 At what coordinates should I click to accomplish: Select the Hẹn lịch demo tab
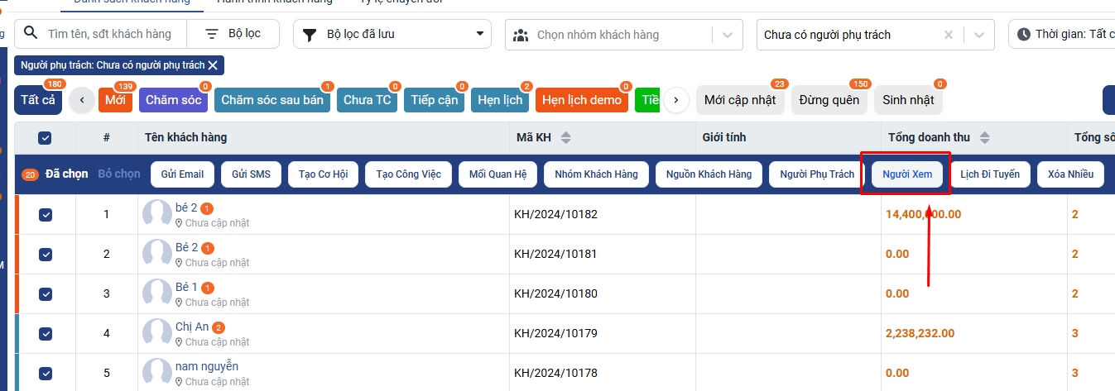(x=583, y=100)
